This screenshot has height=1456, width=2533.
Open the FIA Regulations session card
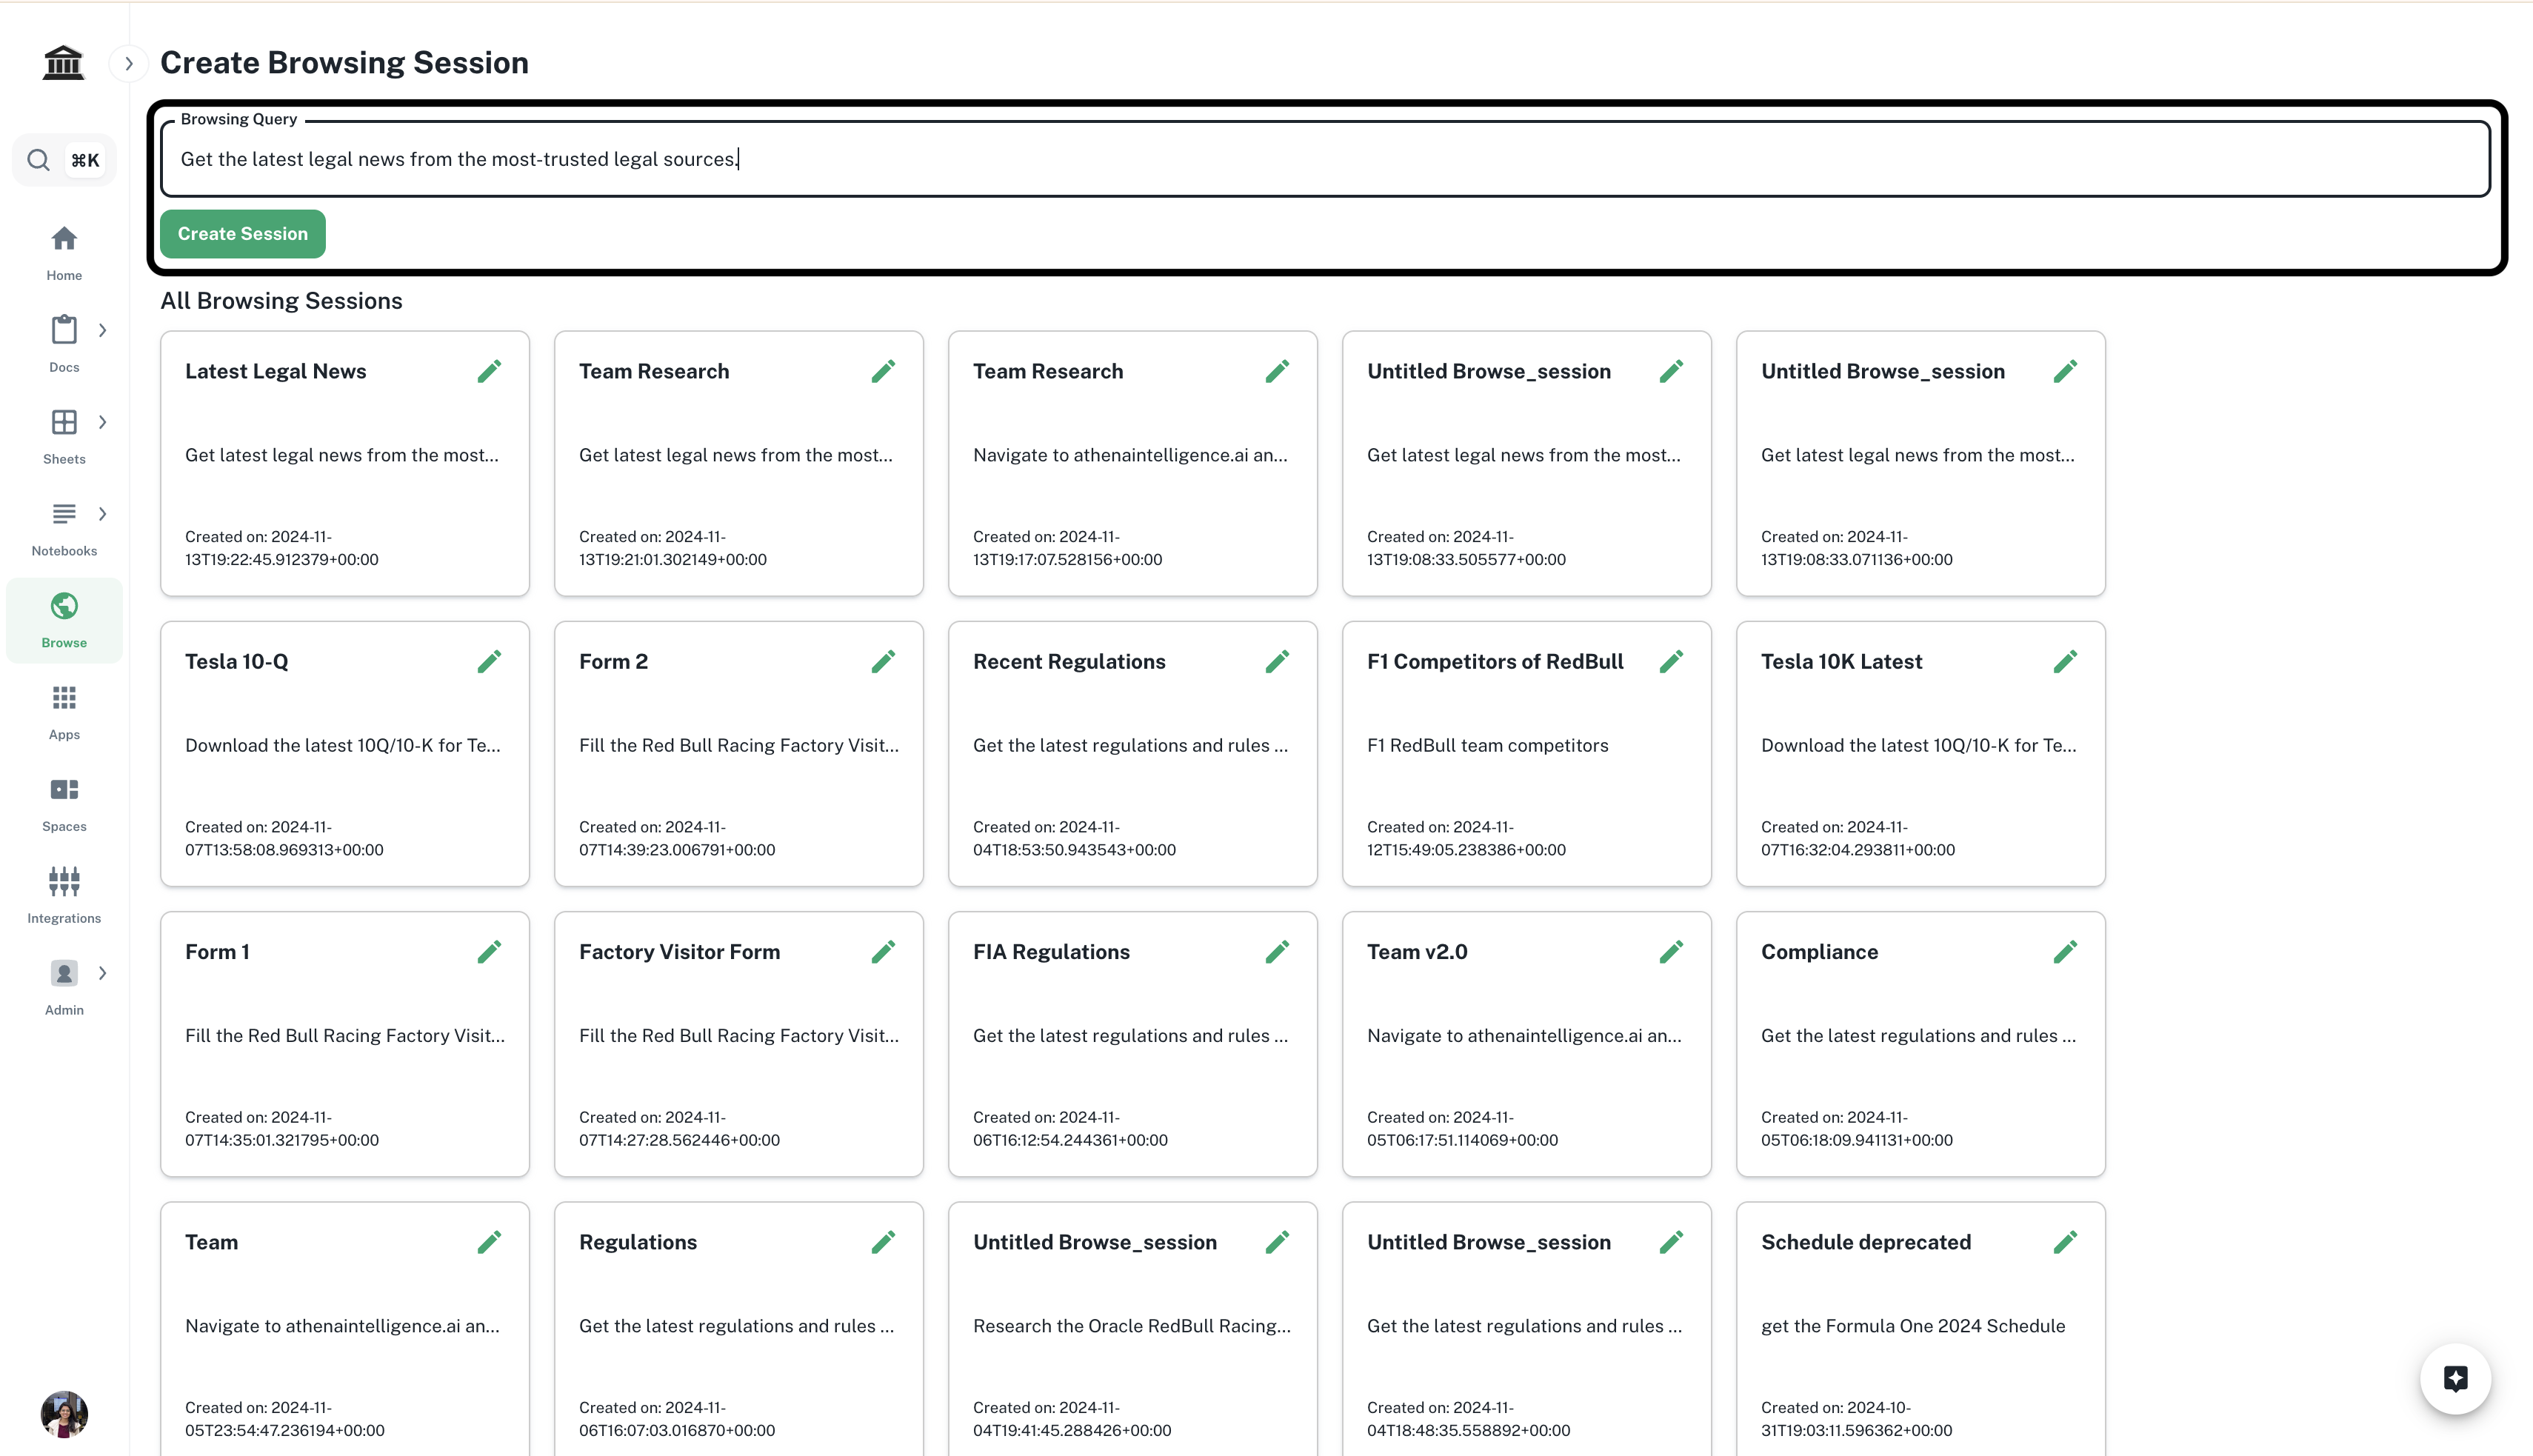point(1133,1044)
